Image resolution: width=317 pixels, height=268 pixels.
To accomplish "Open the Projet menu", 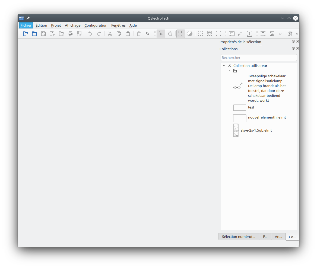I will [56, 25].
